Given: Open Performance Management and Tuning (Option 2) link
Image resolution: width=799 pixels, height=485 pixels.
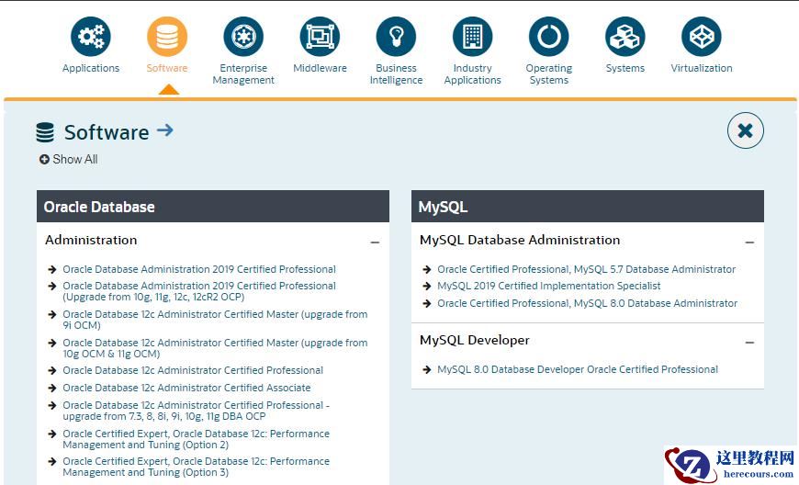Looking at the screenshot, I should pos(197,439).
